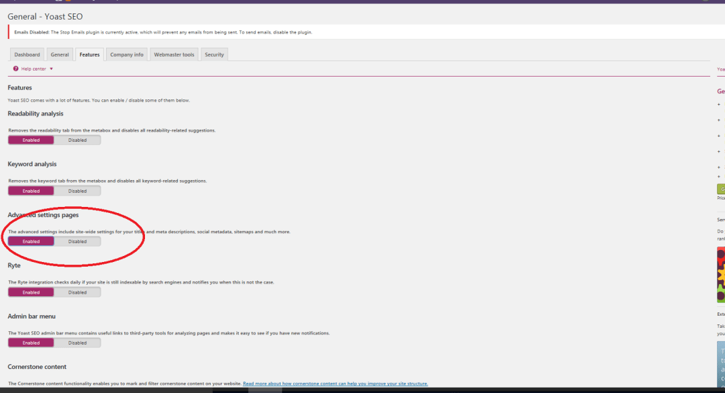The image size is (725, 393).
Task: Enable Ryte integration
Action: click(x=31, y=292)
